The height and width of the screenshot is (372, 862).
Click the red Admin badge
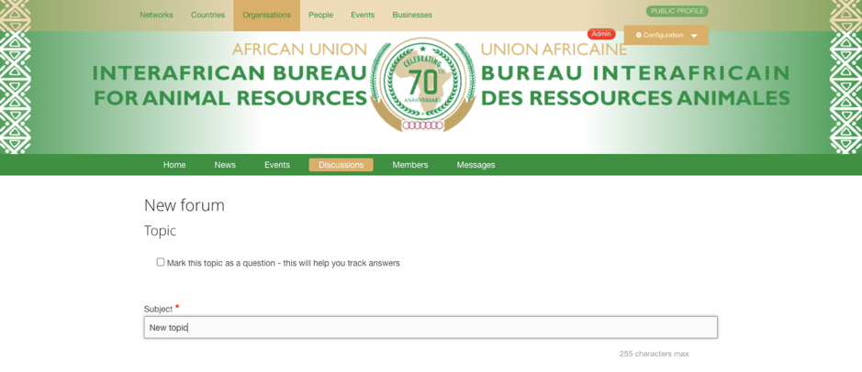click(x=601, y=34)
